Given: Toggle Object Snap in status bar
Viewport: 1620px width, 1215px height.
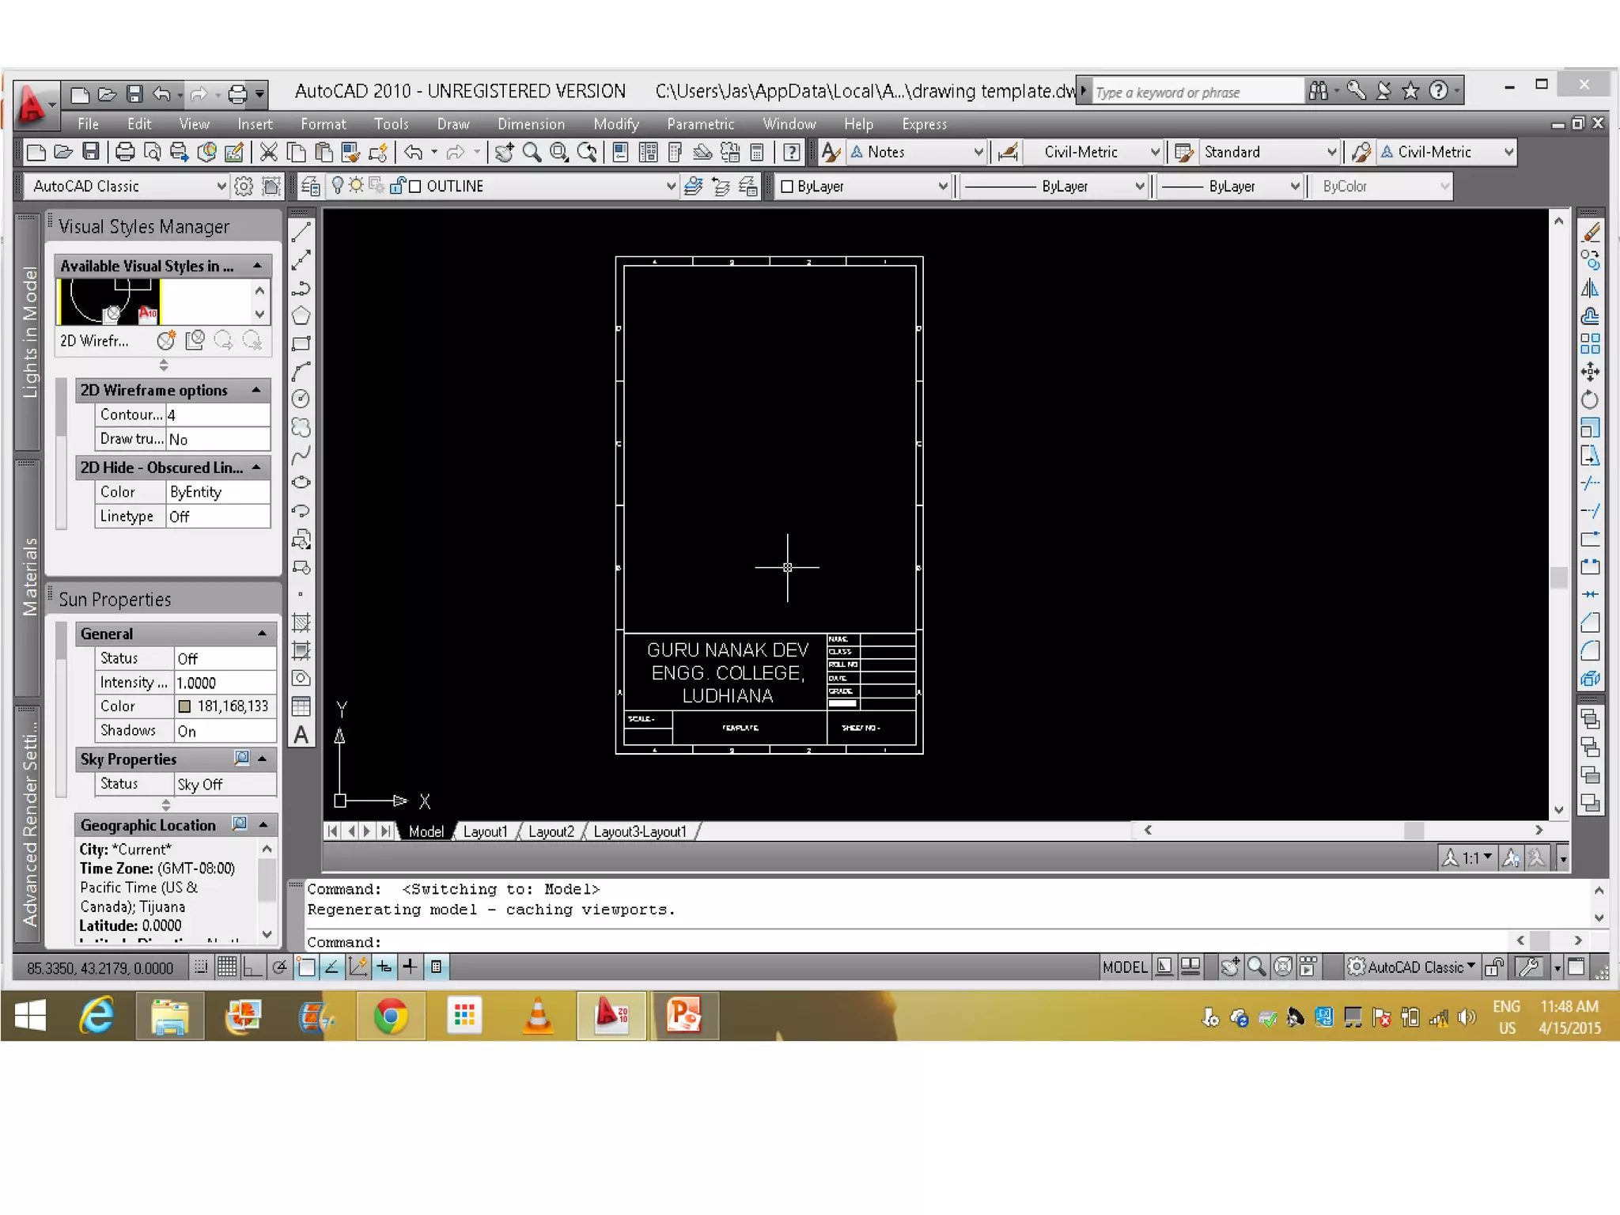Looking at the screenshot, I should [x=306, y=967].
